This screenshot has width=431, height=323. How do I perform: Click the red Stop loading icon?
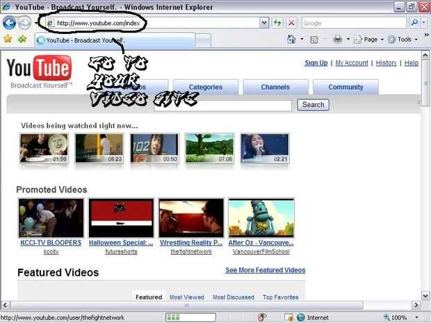coord(291,23)
